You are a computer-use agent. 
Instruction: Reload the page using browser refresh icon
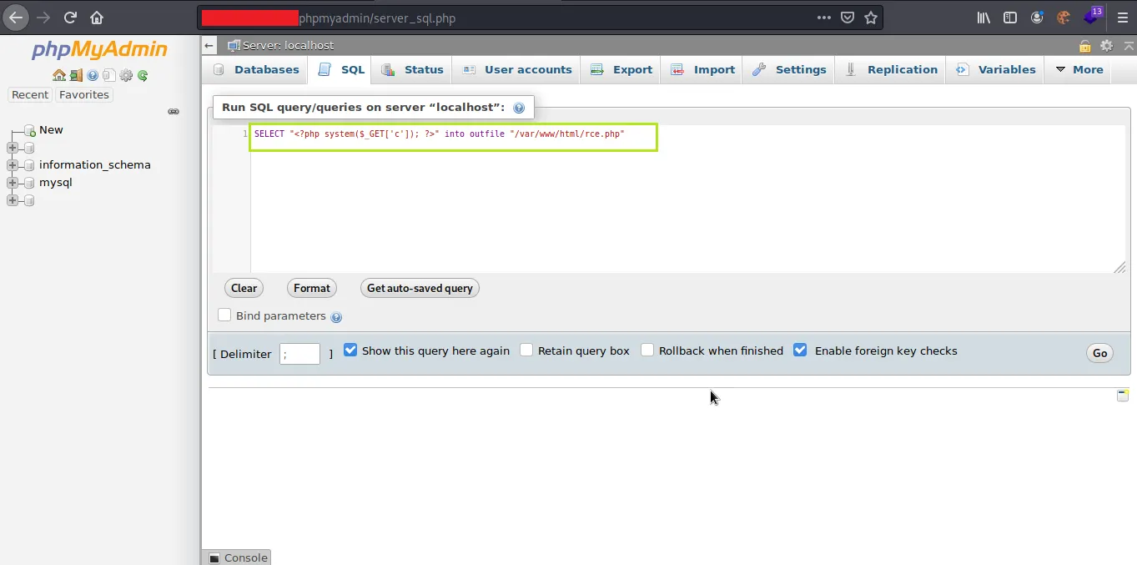click(71, 18)
